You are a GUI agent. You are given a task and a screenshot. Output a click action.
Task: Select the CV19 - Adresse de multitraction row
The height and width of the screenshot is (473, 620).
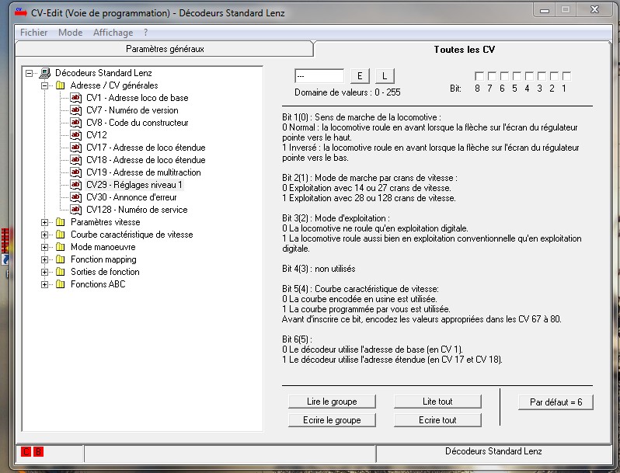144,172
